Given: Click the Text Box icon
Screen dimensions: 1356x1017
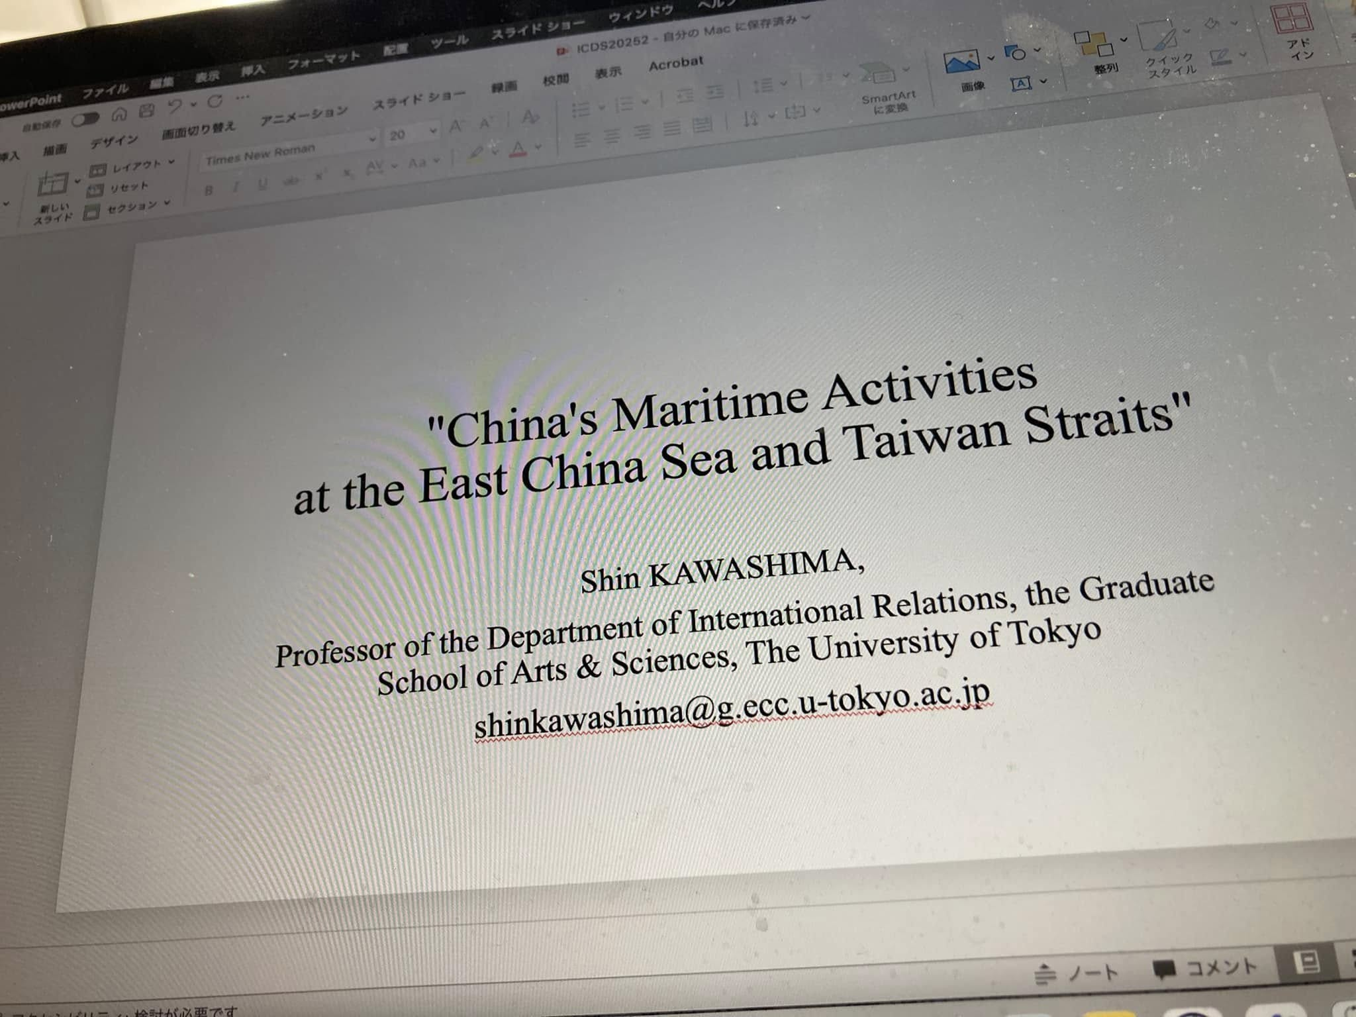Looking at the screenshot, I should pyautogui.click(x=1021, y=83).
